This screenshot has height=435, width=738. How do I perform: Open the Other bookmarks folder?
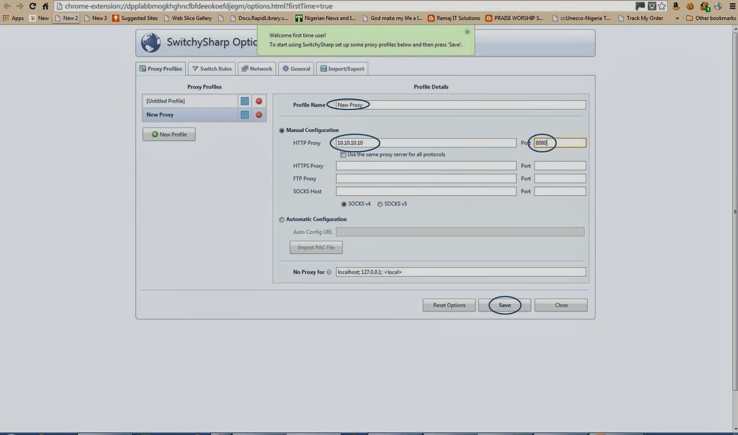(711, 18)
